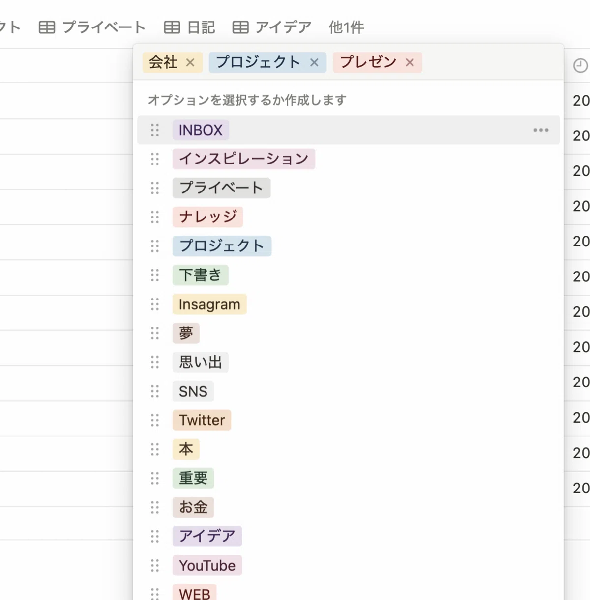Image resolution: width=590 pixels, height=600 pixels.
Task: Click the table icon of 日記 view tab
Action: tap(172, 27)
